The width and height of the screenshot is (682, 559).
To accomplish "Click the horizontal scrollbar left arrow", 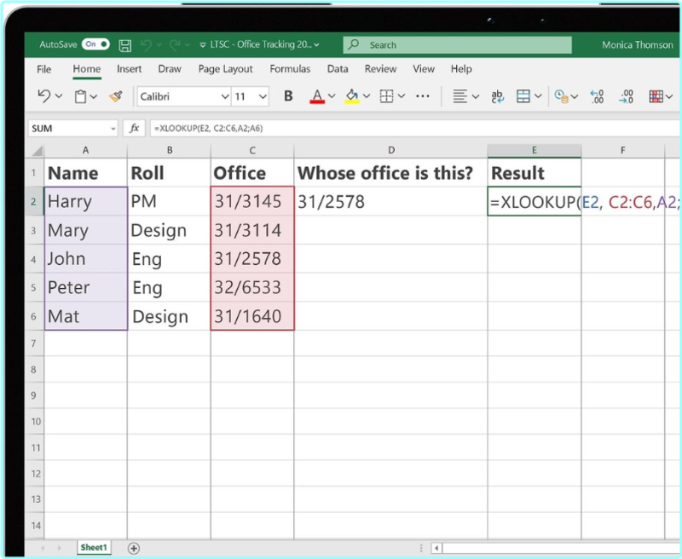I will tap(436, 548).
